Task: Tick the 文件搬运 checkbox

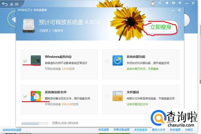Action: pyautogui.click(x=107, y=96)
